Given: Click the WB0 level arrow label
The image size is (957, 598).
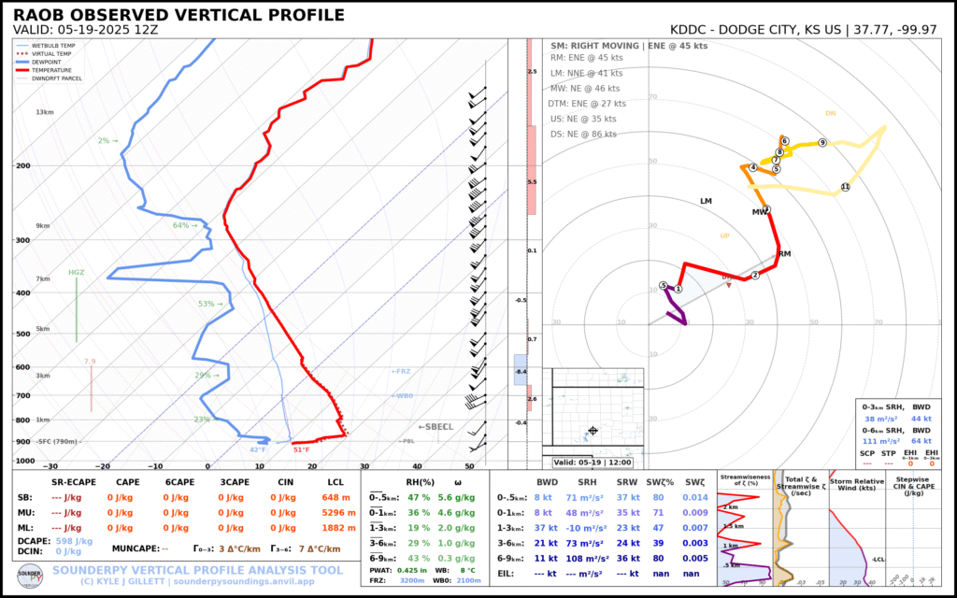Looking at the screenshot, I should pyautogui.click(x=402, y=396).
